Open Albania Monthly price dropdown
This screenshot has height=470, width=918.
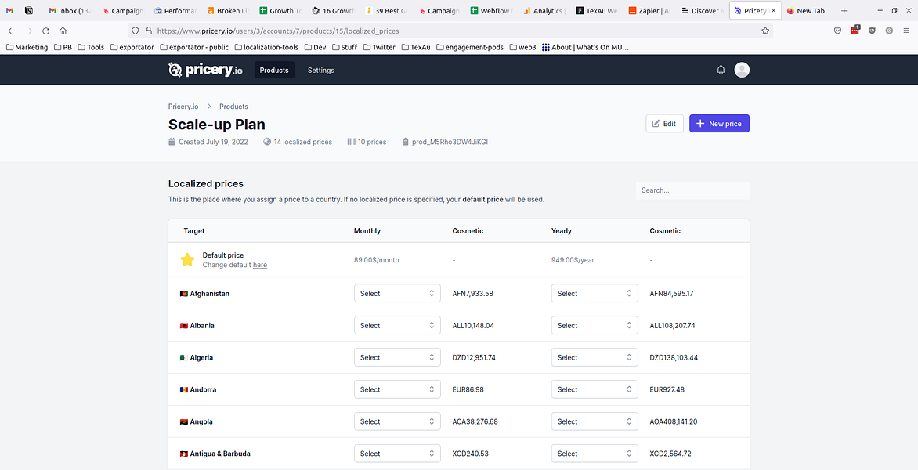397,325
